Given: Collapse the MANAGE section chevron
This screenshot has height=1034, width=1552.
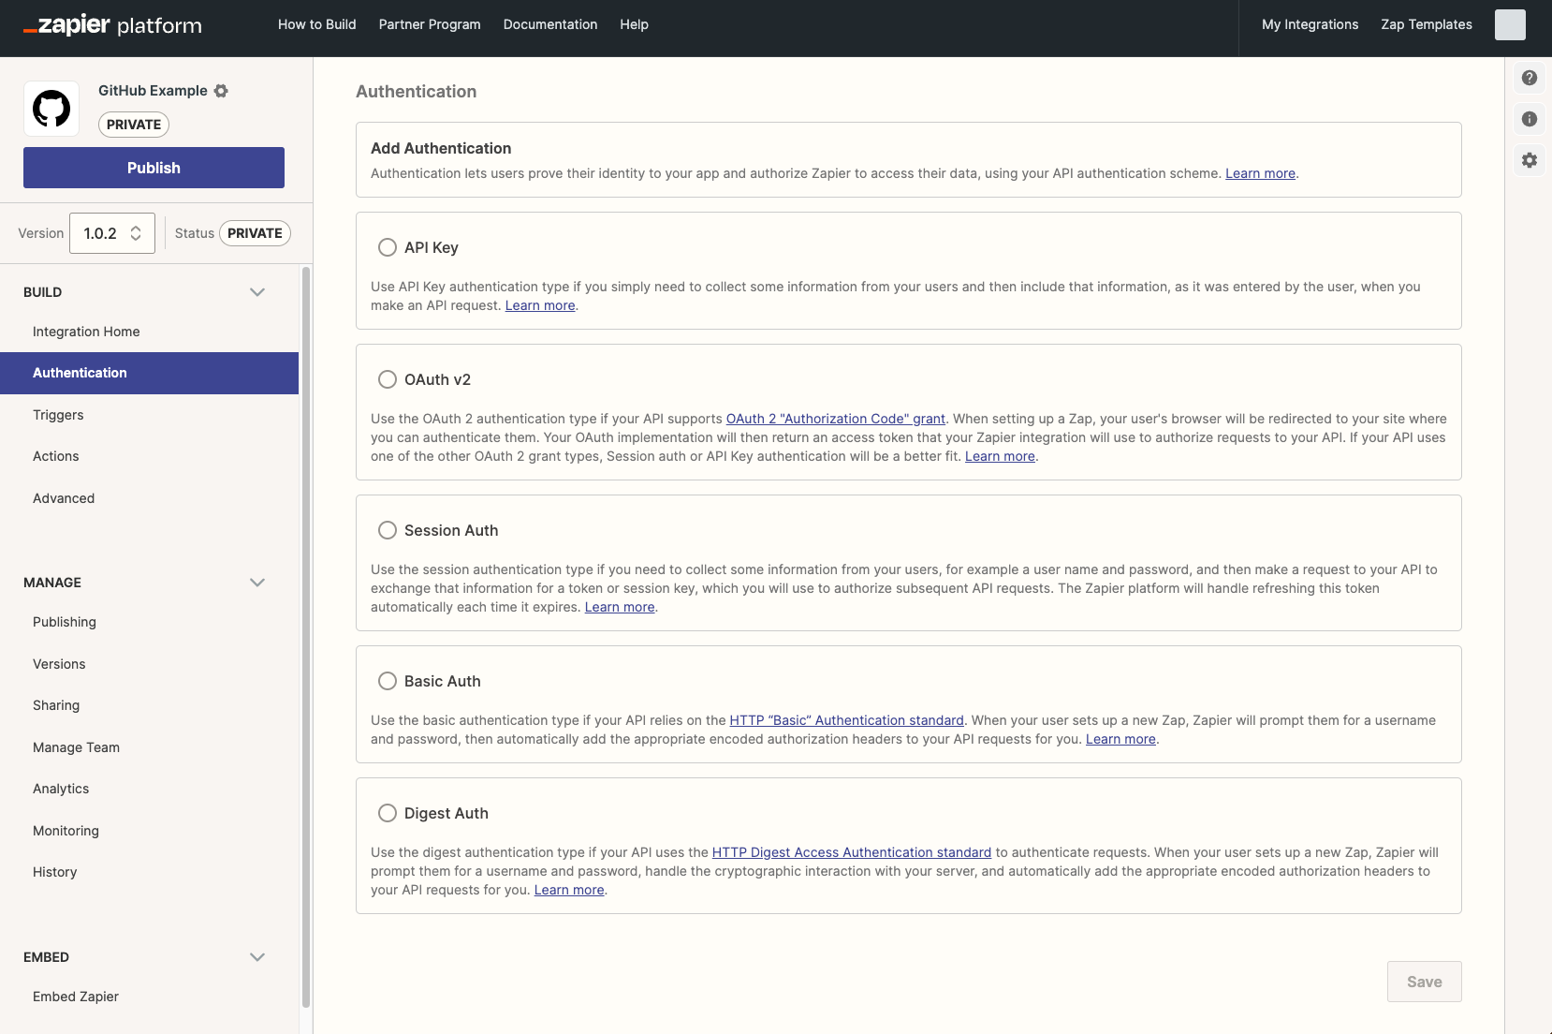Looking at the screenshot, I should tap(257, 583).
